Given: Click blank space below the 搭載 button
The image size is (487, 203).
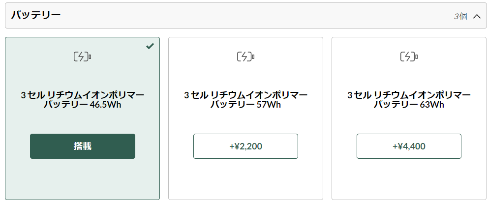Looking at the screenshot, I should point(83,178).
